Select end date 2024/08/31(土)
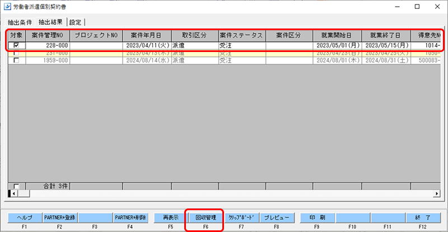 [386, 60]
